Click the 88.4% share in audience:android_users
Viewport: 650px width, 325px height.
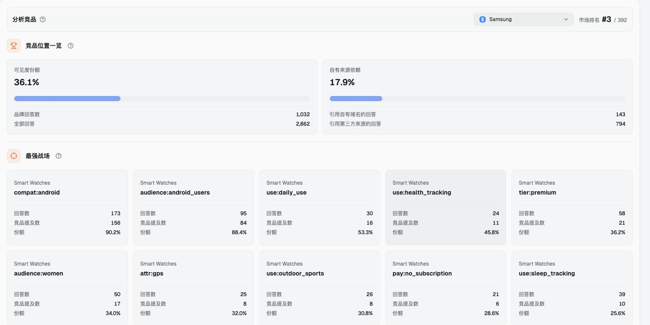(x=239, y=232)
